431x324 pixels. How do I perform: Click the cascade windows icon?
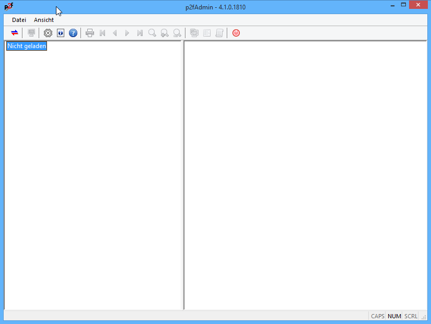pyautogui.click(x=194, y=33)
